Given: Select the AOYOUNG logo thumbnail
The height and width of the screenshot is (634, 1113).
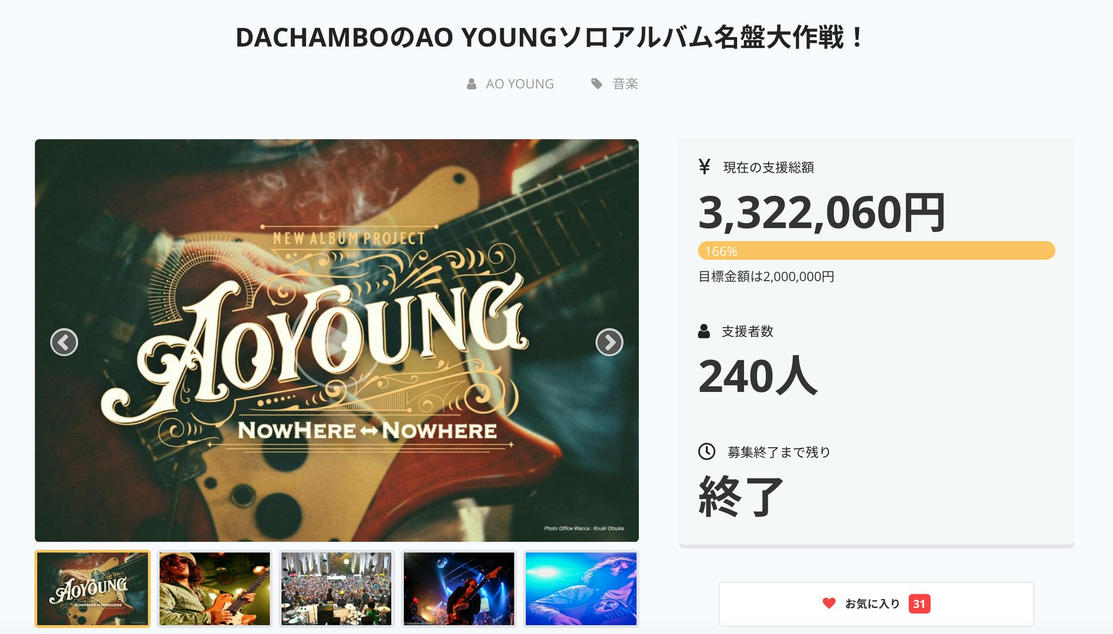Looking at the screenshot, I should (x=93, y=589).
